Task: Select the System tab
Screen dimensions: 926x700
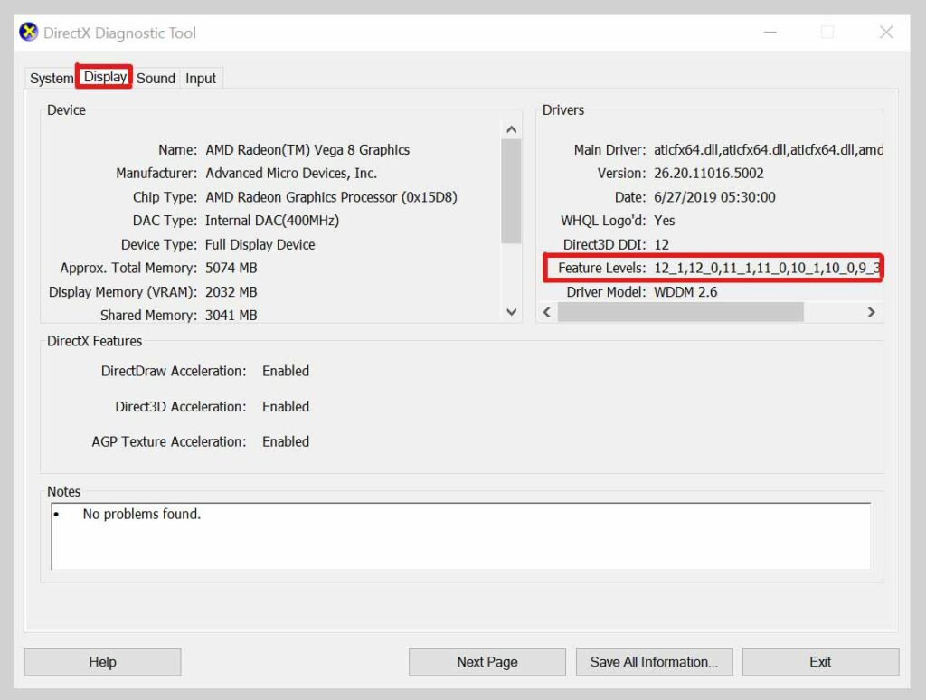Action: (51, 78)
